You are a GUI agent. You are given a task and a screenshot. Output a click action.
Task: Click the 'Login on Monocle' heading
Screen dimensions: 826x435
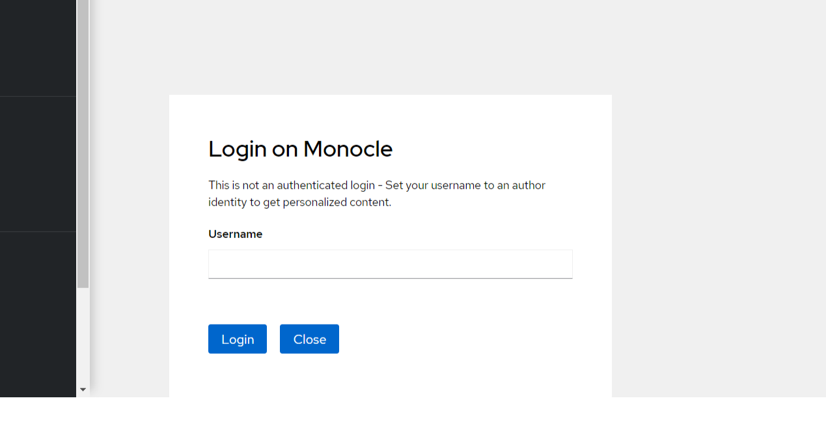pos(300,149)
